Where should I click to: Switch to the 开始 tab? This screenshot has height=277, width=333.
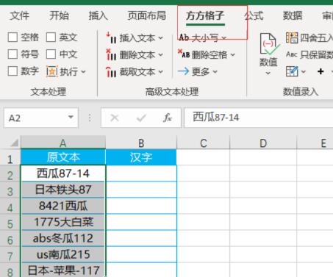pyautogui.click(x=59, y=16)
